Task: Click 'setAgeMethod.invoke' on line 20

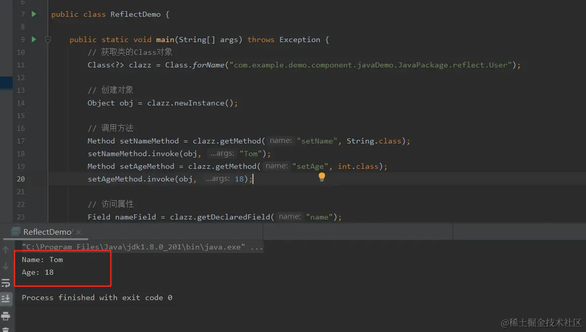Action: (131, 179)
